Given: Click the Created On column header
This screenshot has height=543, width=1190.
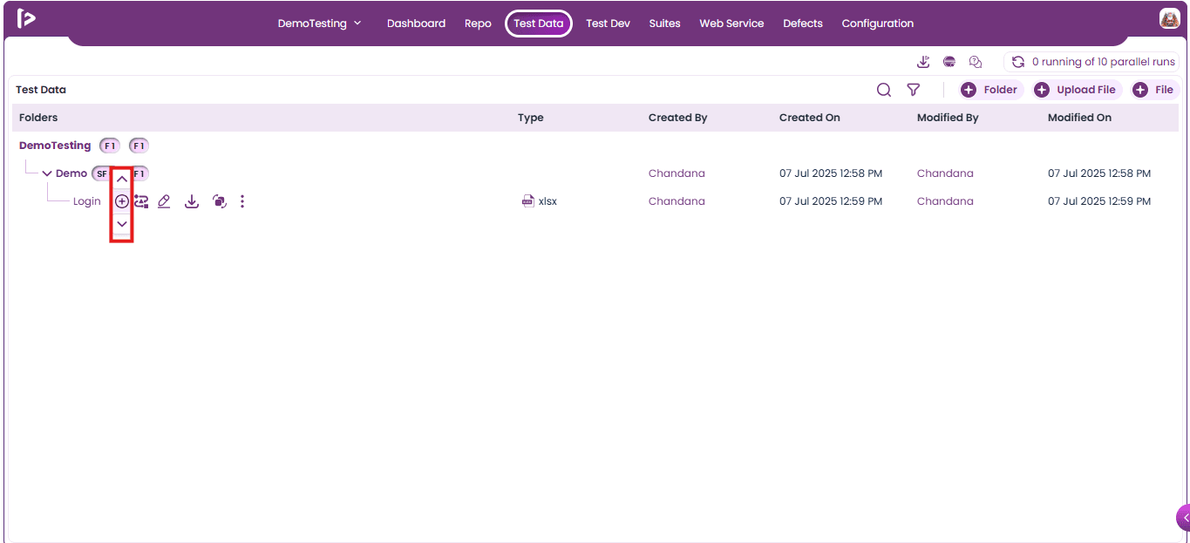Looking at the screenshot, I should pos(810,118).
